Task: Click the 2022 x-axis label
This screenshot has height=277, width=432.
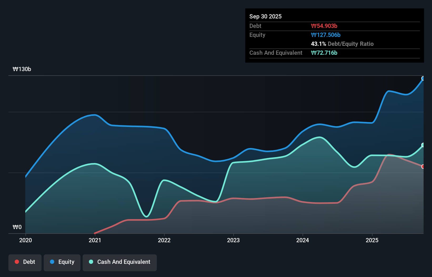Action: (x=164, y=240)
